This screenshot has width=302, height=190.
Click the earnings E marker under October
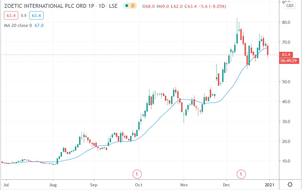click(x=137, y=174)
